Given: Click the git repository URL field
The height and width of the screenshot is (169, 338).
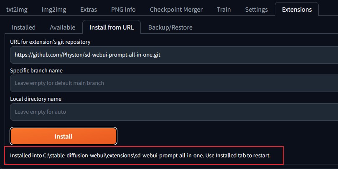Looking at the screenshot, I should pos(173,55).
